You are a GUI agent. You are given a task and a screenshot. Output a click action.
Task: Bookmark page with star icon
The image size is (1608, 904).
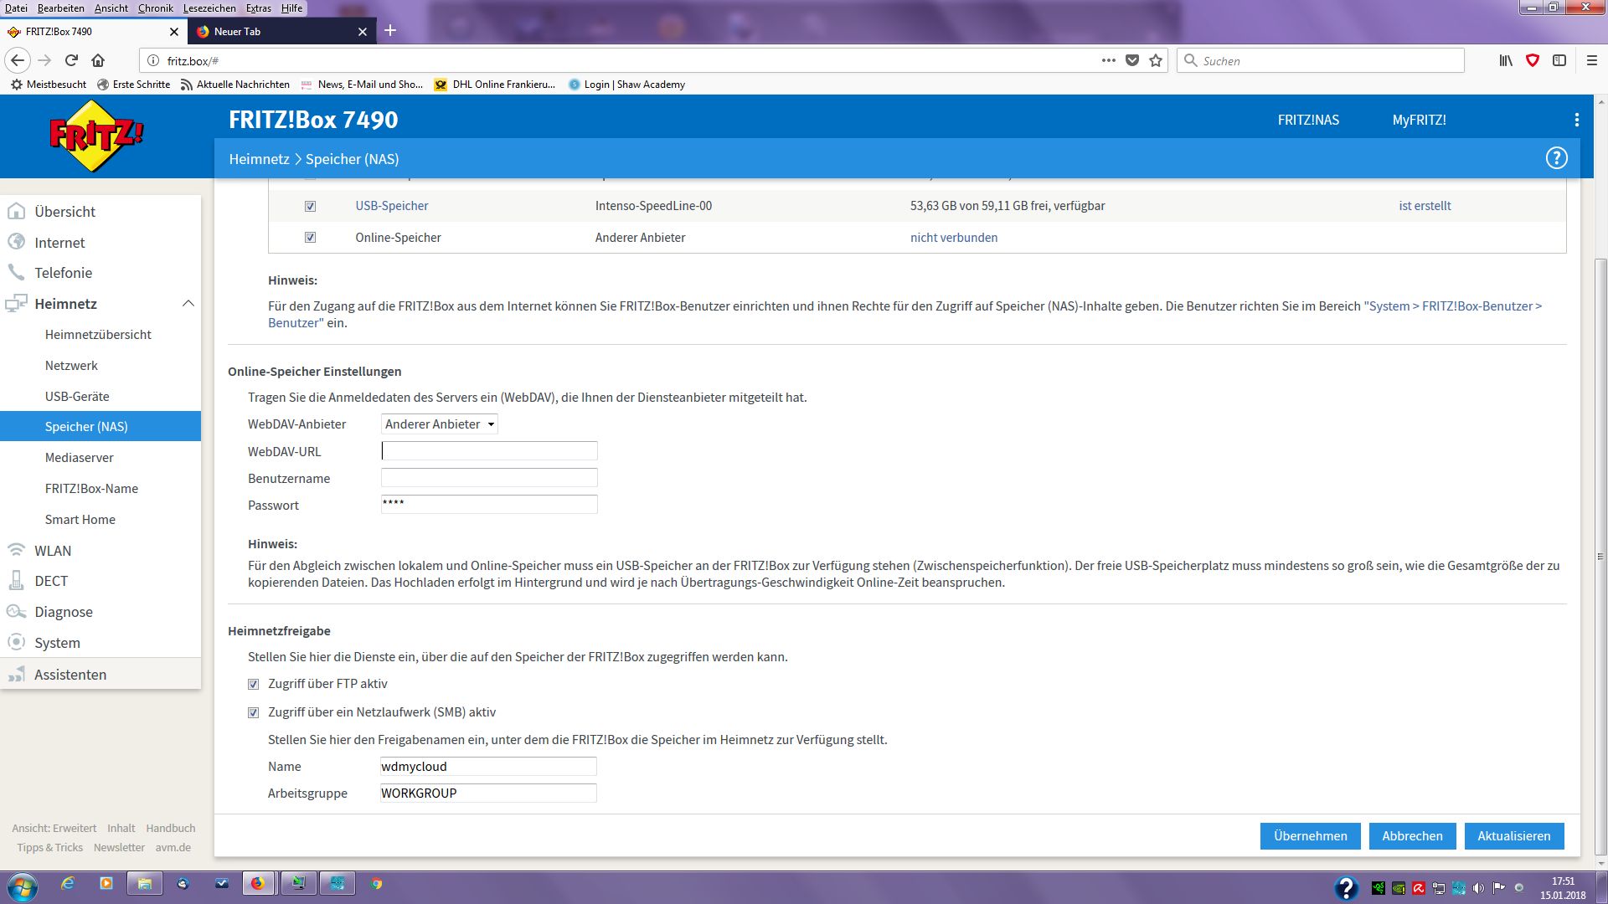pos(1156,60)
